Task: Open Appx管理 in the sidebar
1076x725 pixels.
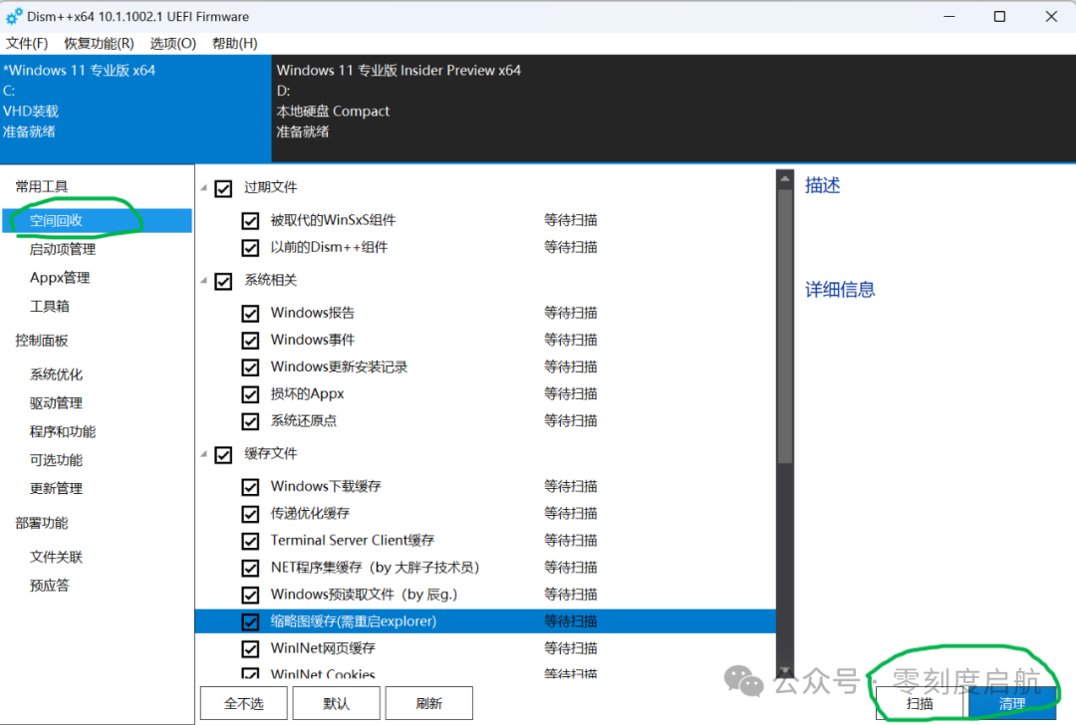Action: point(60,278)
